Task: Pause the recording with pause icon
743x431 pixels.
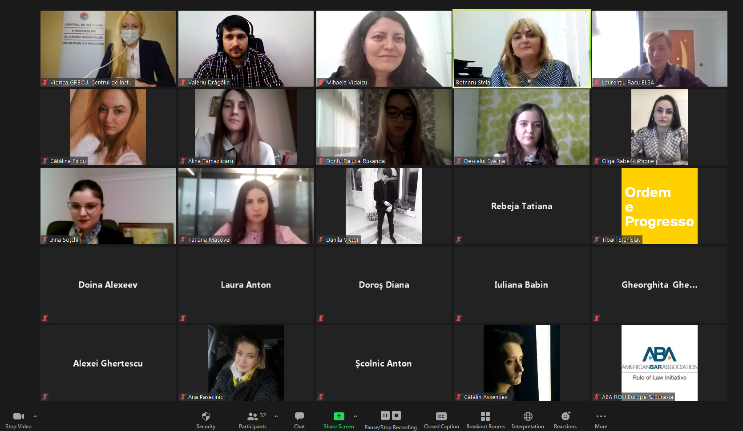Action: click(x=385, y=415)
